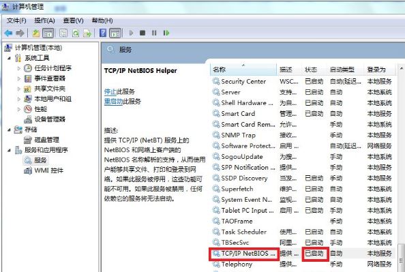Select the SPP Notification service row
This screenshot has width=405, height=272.
[302, 168]
